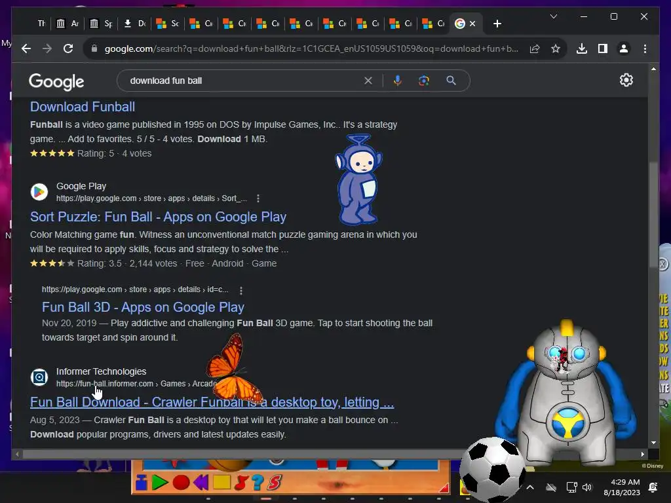Click red music note icon in toolbar
671x503 pixels.
tap(241, 483)
